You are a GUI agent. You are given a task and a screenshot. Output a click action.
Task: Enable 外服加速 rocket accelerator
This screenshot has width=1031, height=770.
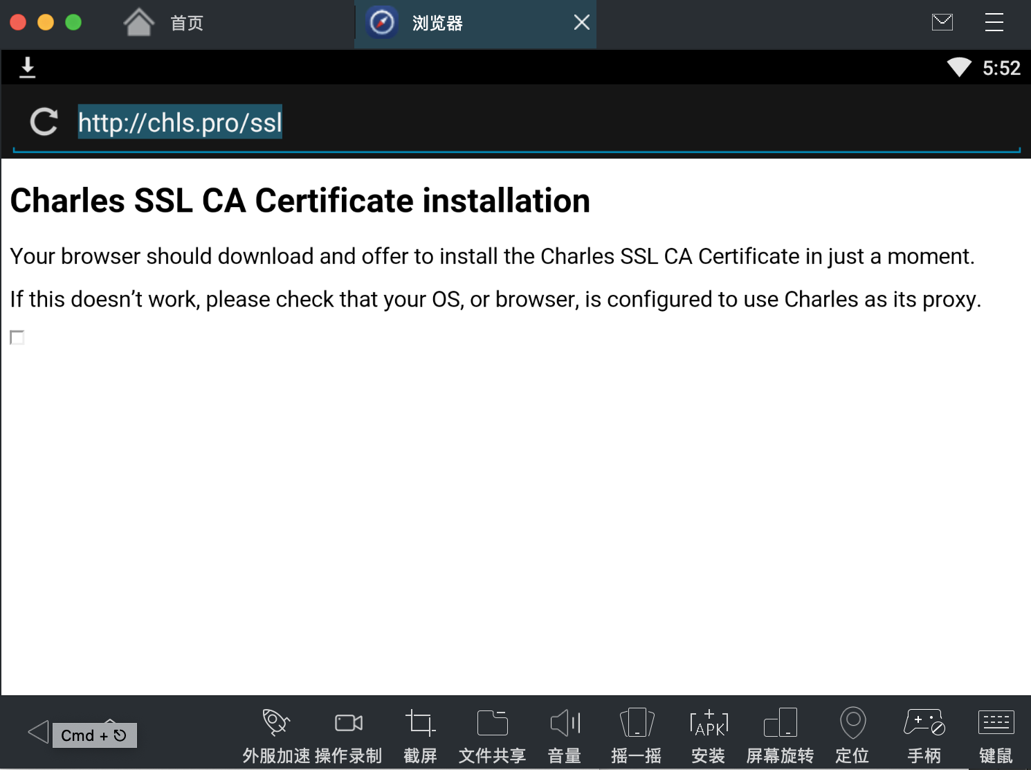(x=276, y=737)
